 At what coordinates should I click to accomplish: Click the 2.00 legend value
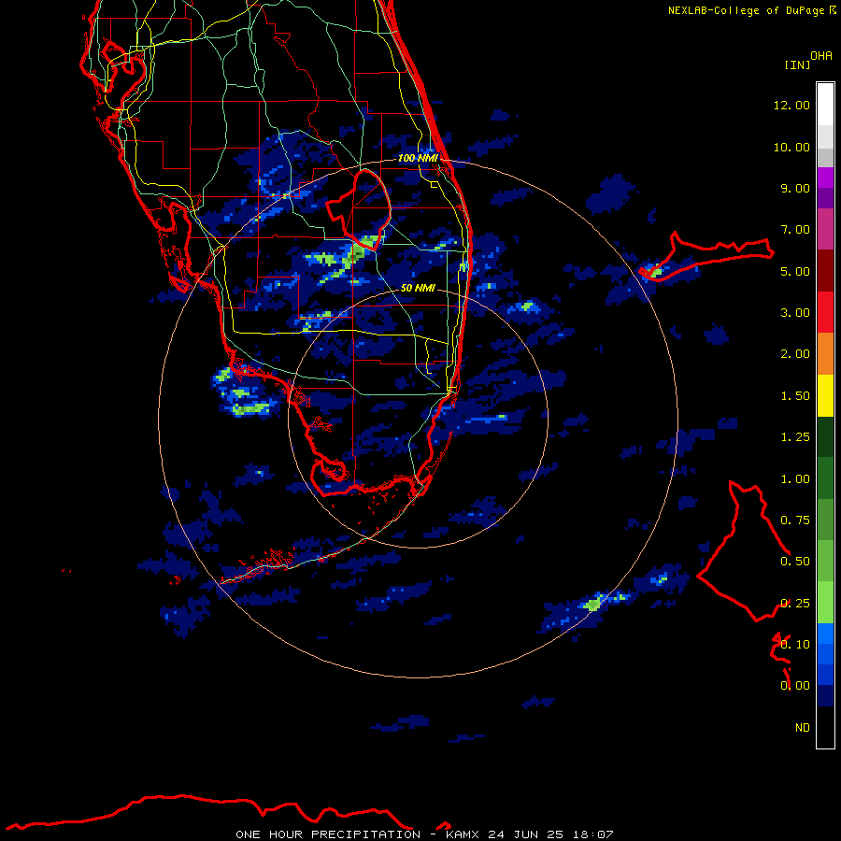point(795,354)
